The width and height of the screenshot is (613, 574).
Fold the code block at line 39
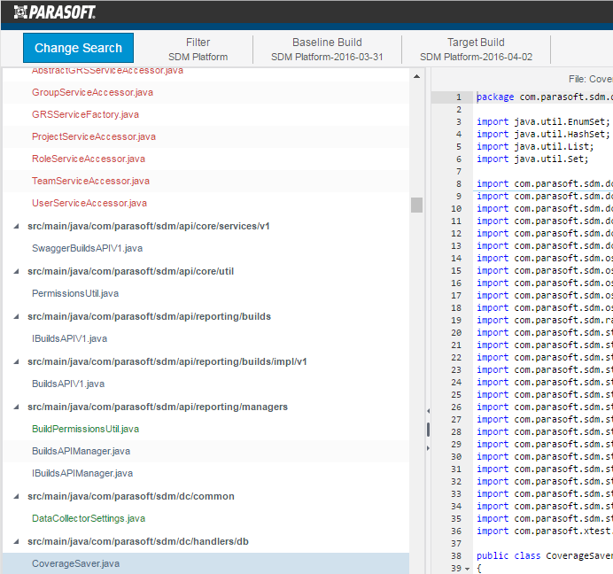coord(467,569)
